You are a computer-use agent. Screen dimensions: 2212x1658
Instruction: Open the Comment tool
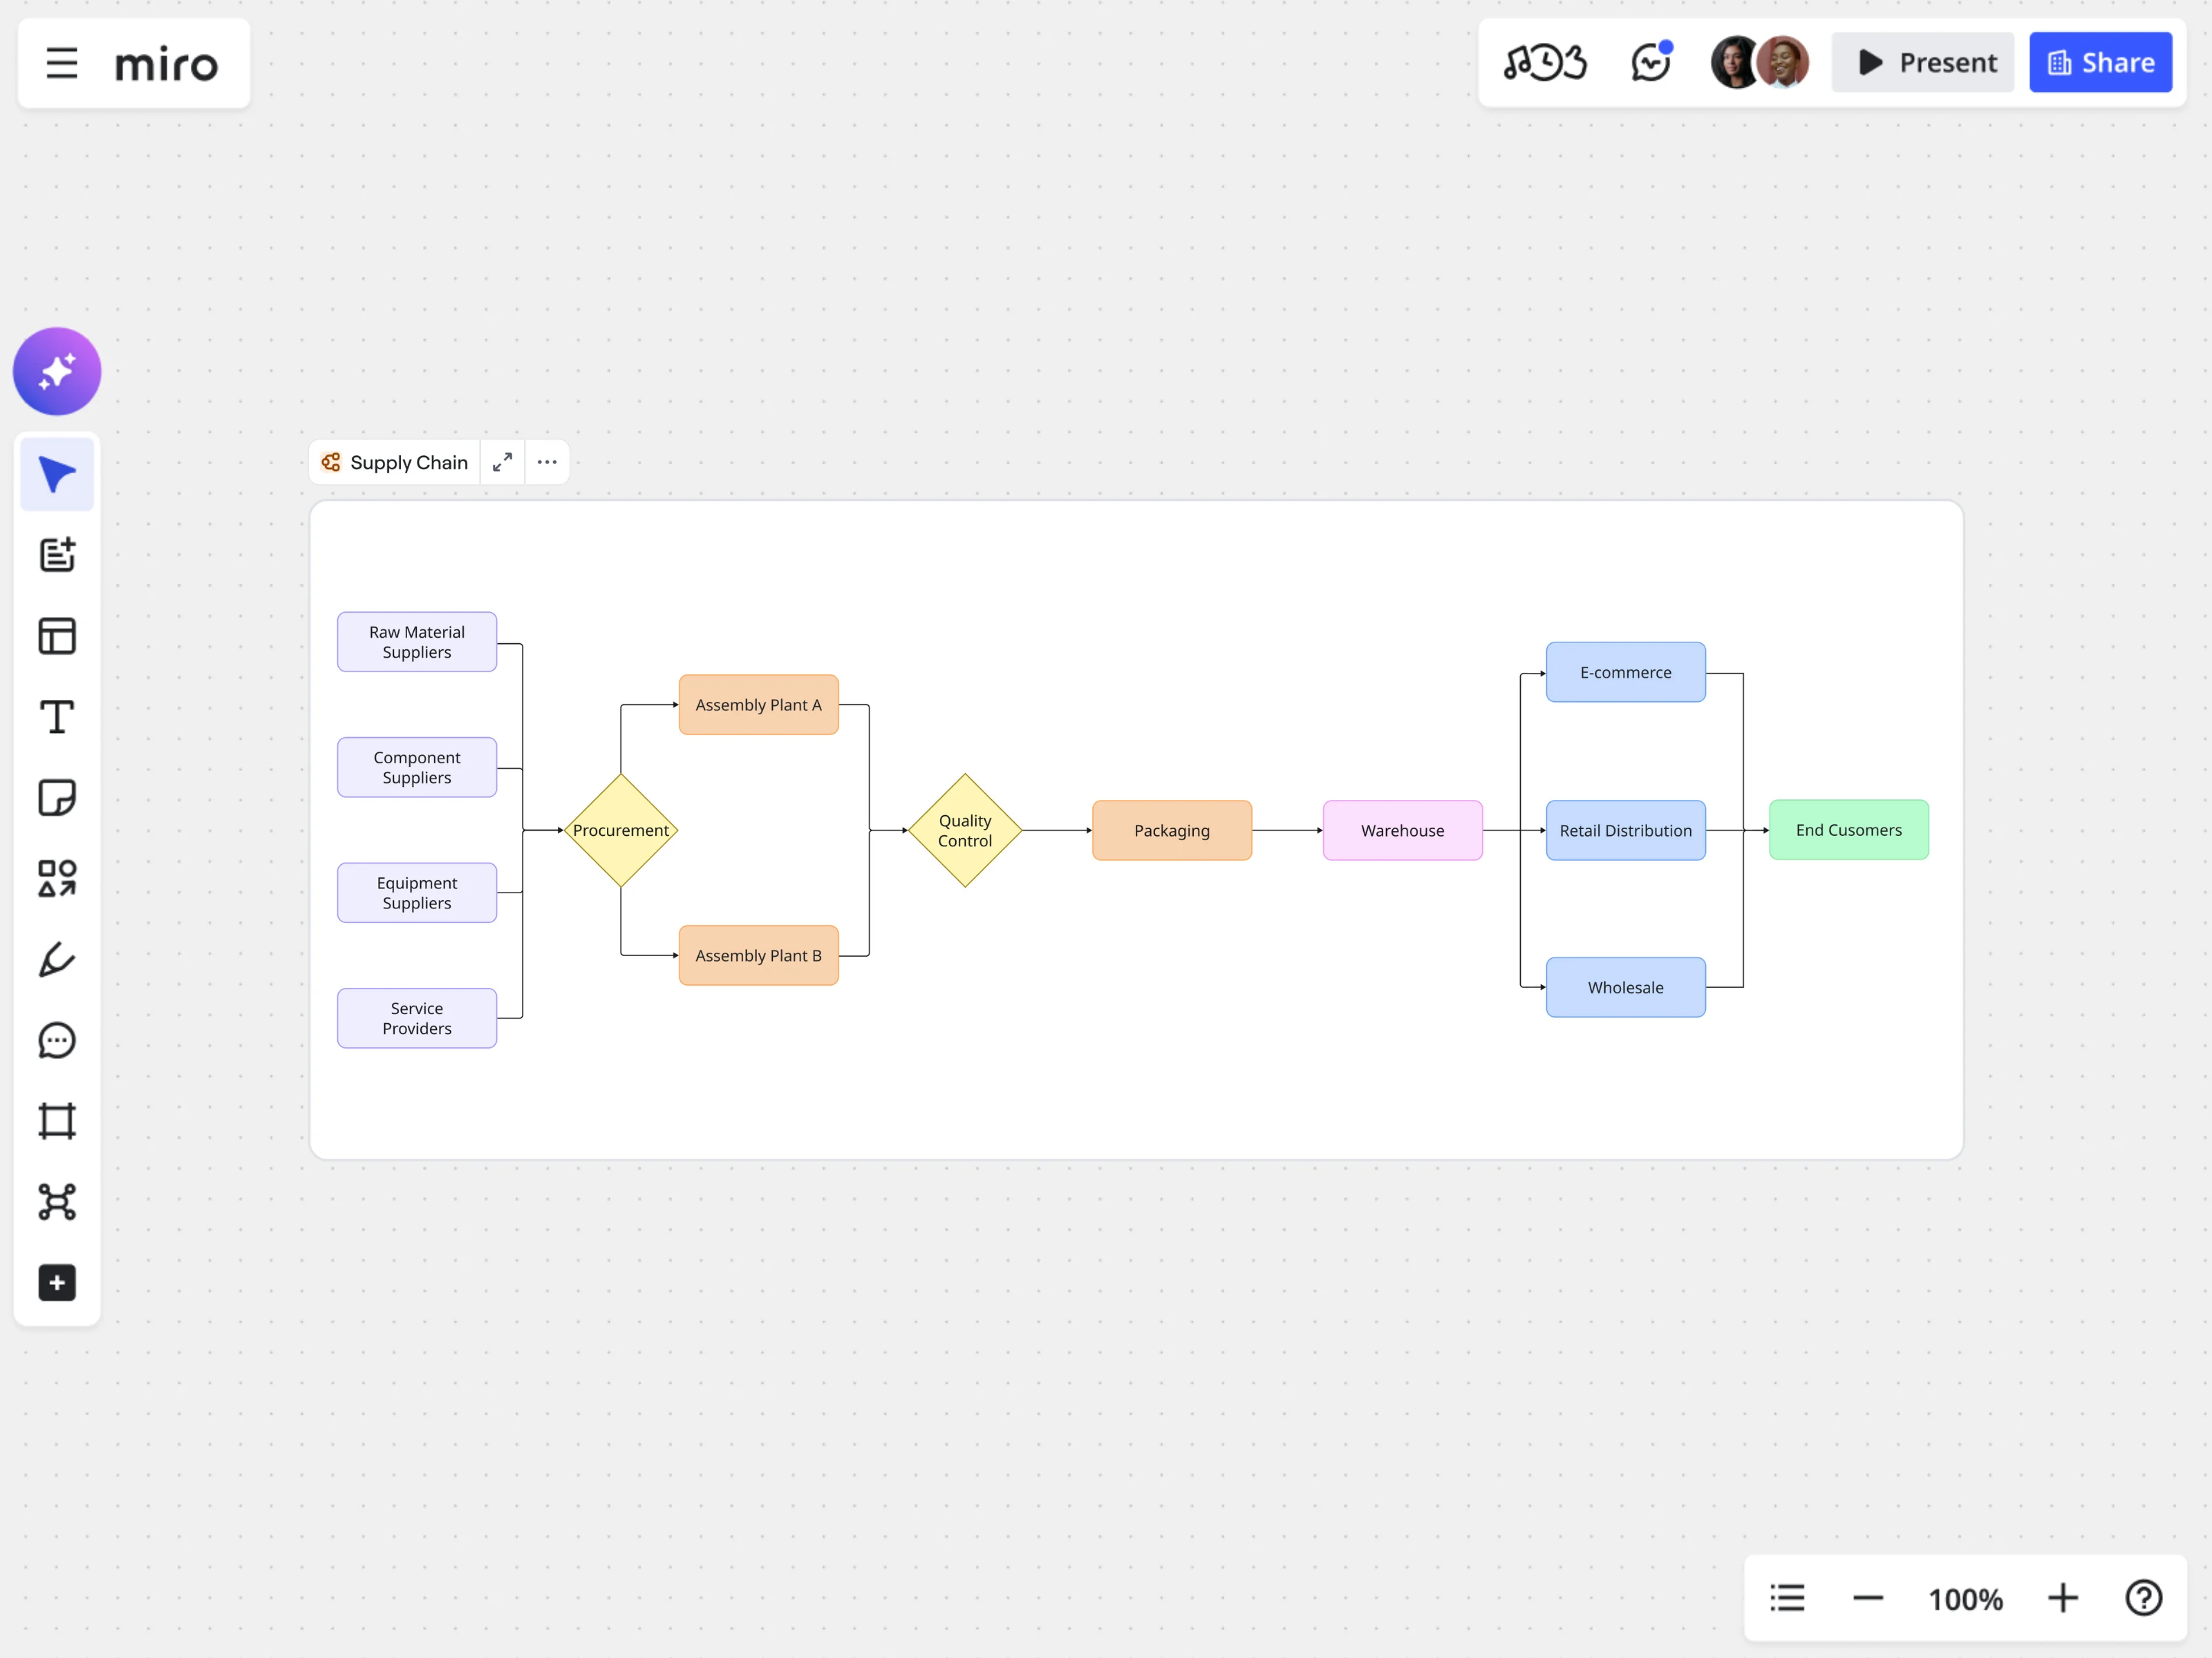(x=57, y=1040)
